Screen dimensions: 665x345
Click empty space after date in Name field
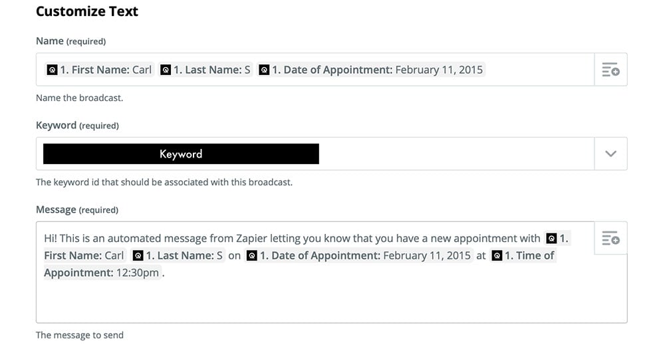tap(539, 70)
